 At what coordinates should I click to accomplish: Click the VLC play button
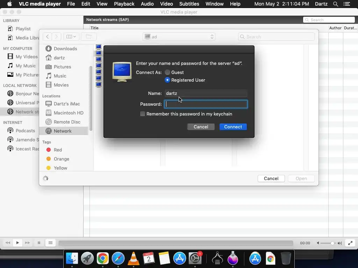click(x=17, y=243)
